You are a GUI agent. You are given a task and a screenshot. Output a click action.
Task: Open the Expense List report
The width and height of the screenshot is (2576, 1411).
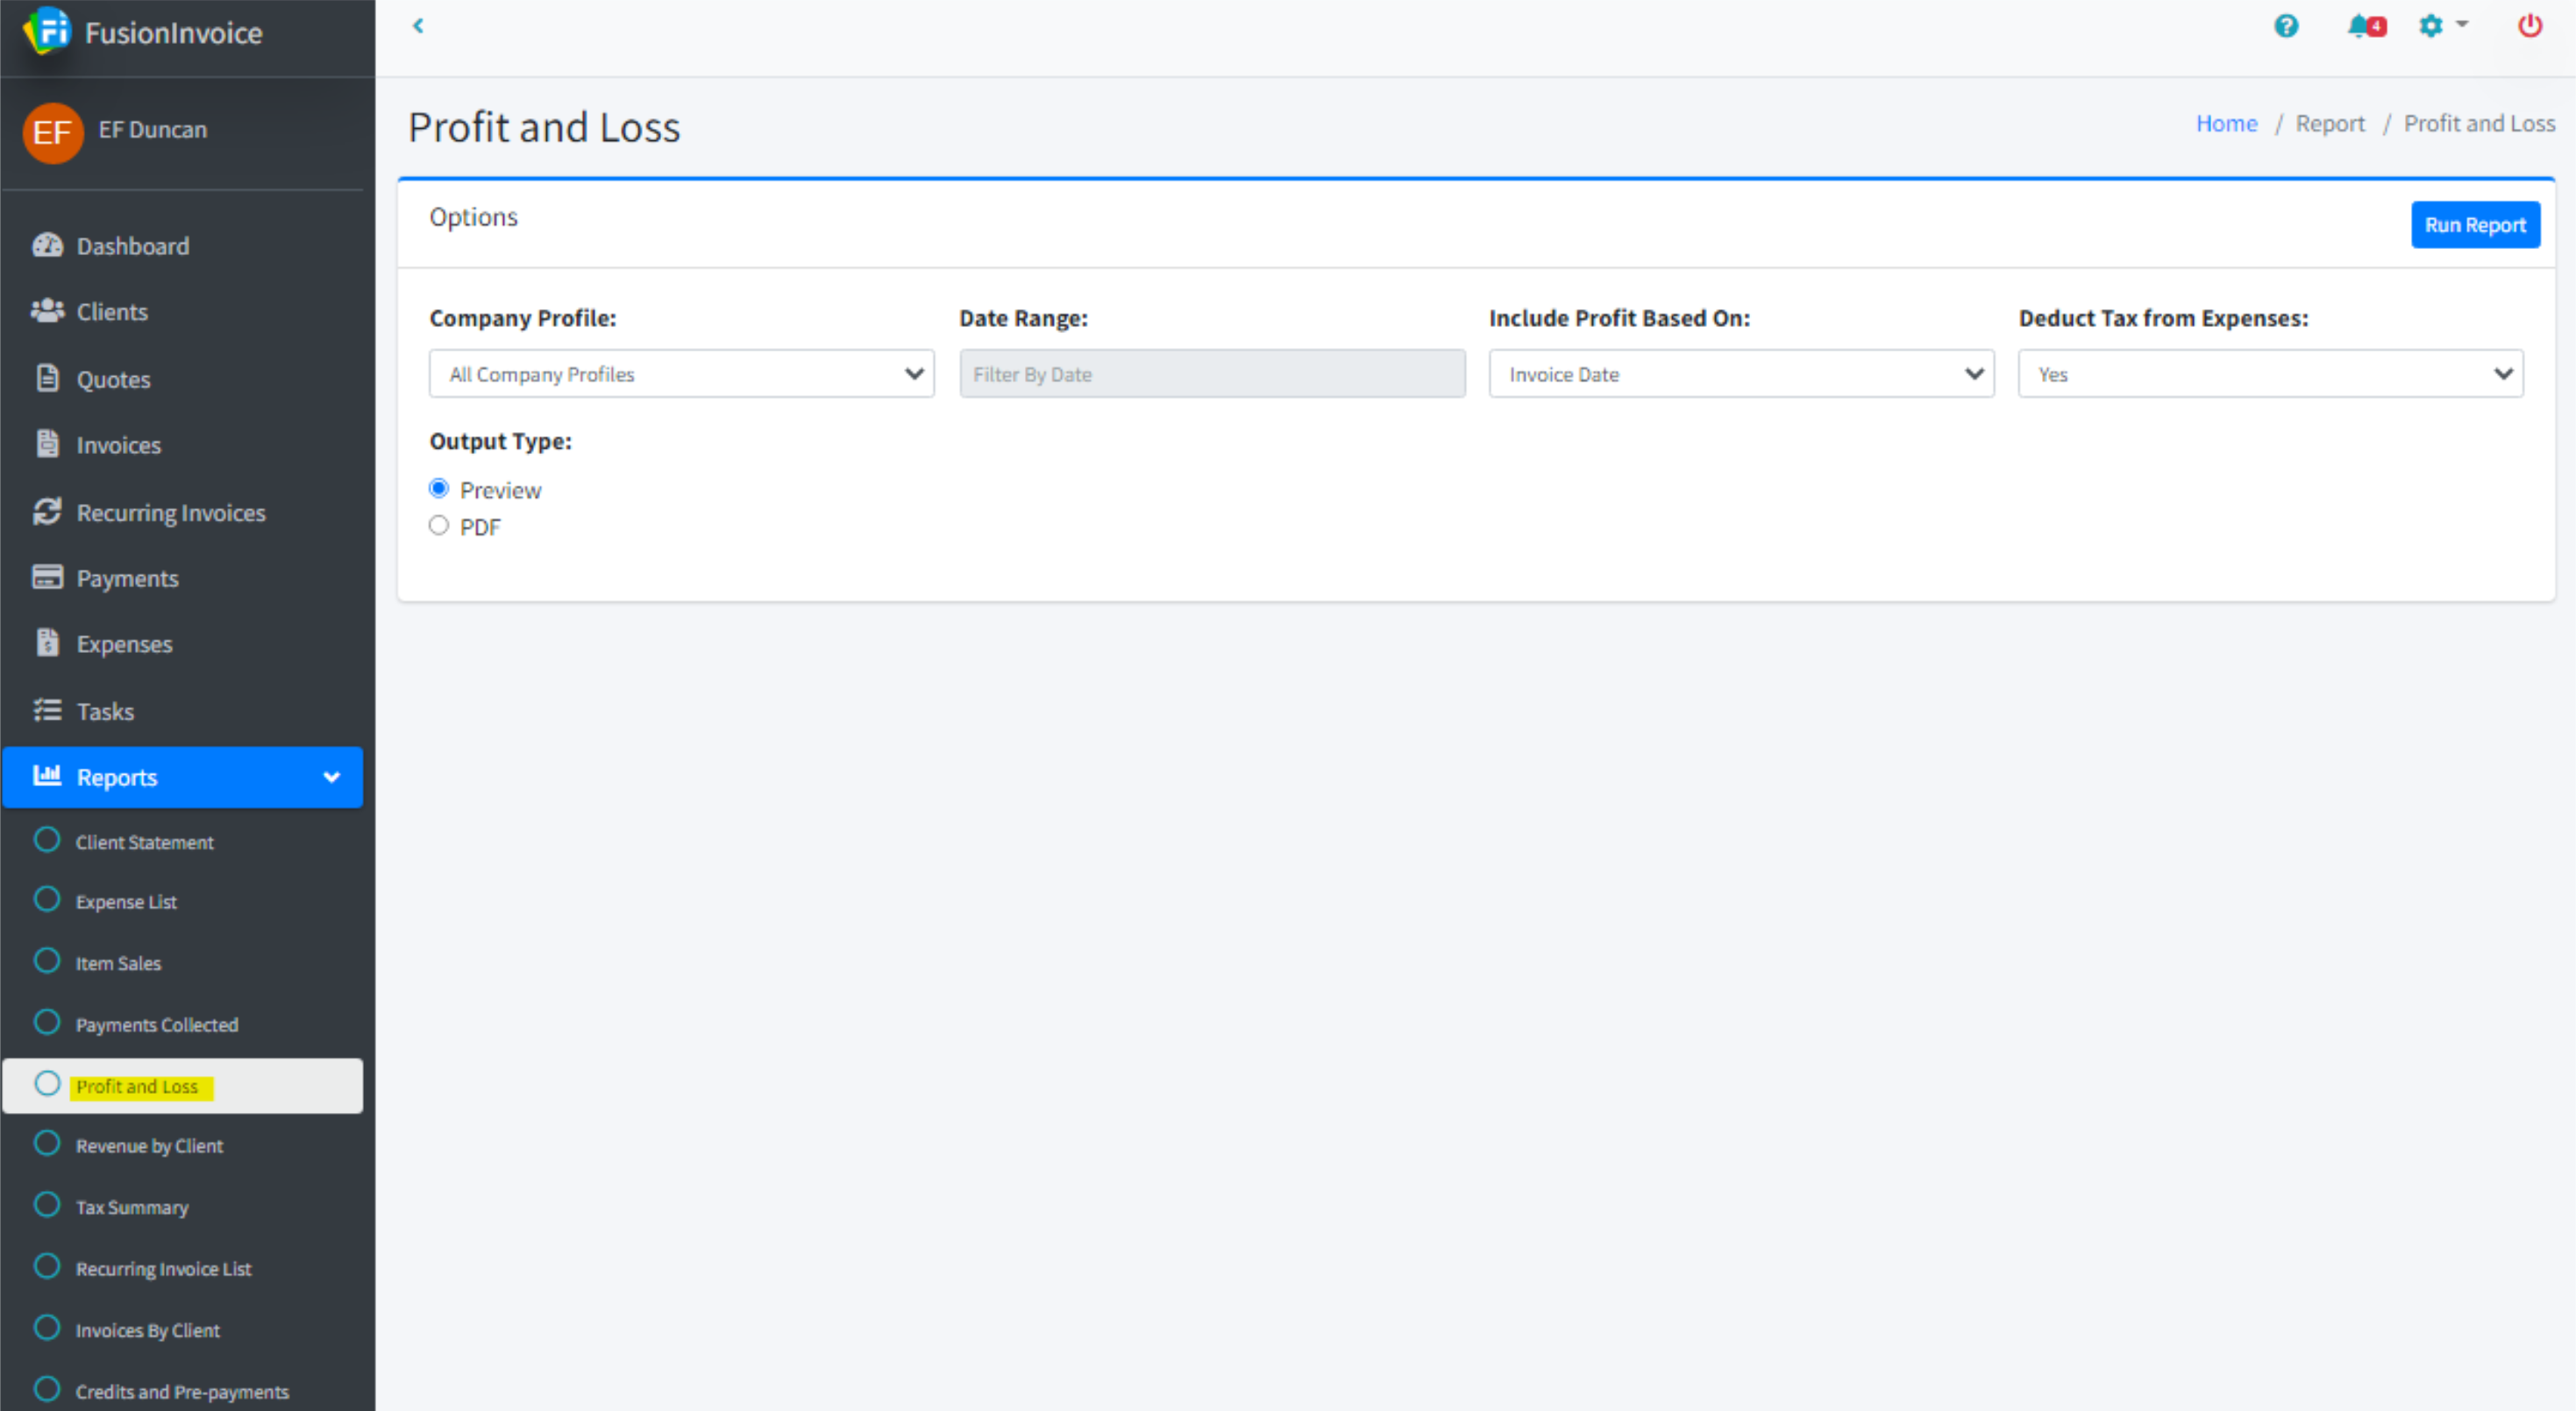coord(126,901)
